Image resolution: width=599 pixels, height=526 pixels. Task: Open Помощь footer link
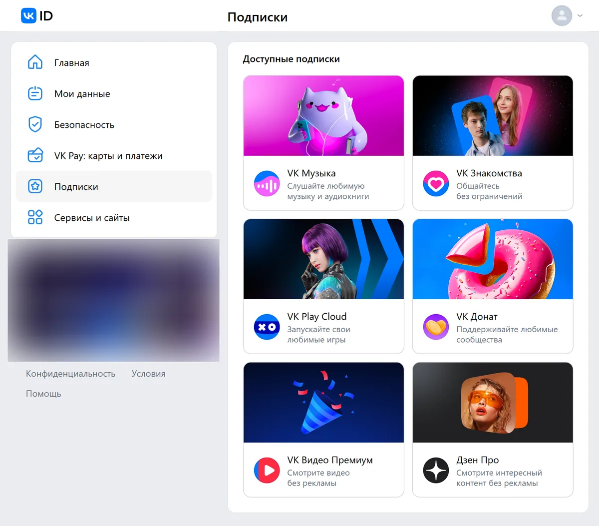pyautogui.click(x=43, y=394)
